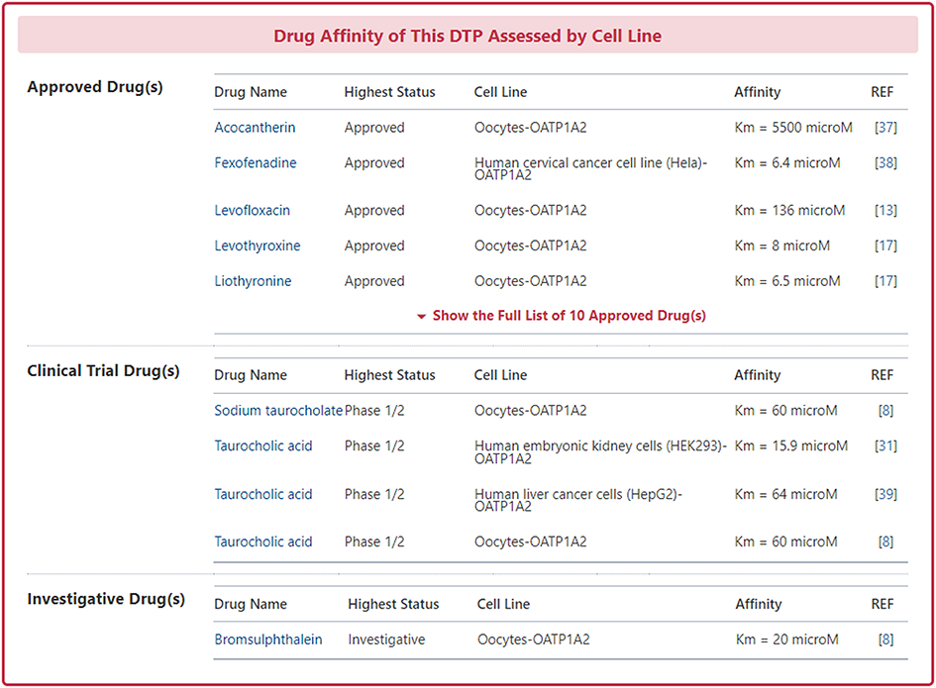Open the Bromsulphthalein investigative drug link
Viewport: 936px width, 688px height.
(x=268, y=640)
